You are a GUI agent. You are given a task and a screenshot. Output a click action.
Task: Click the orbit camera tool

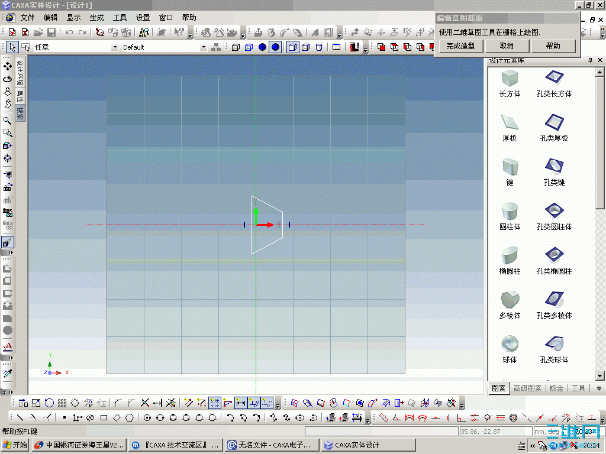pyautogui.click(x=7, y=79)
